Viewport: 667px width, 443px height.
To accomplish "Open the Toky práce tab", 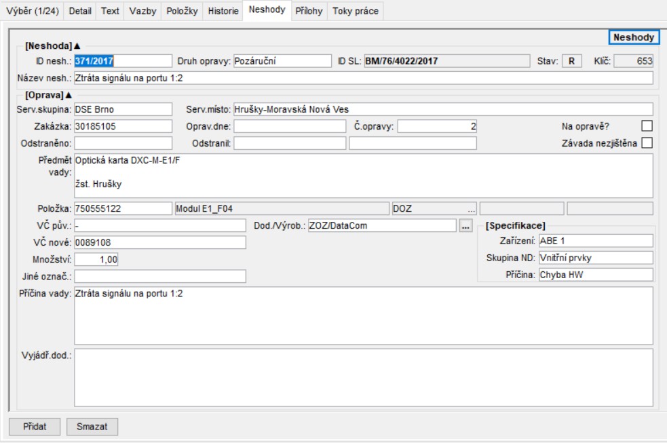I will click(355, 11).
